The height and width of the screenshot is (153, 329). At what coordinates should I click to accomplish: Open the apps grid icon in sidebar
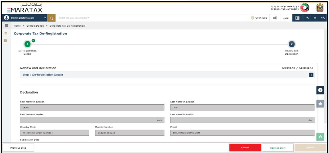tap(6, 41)
